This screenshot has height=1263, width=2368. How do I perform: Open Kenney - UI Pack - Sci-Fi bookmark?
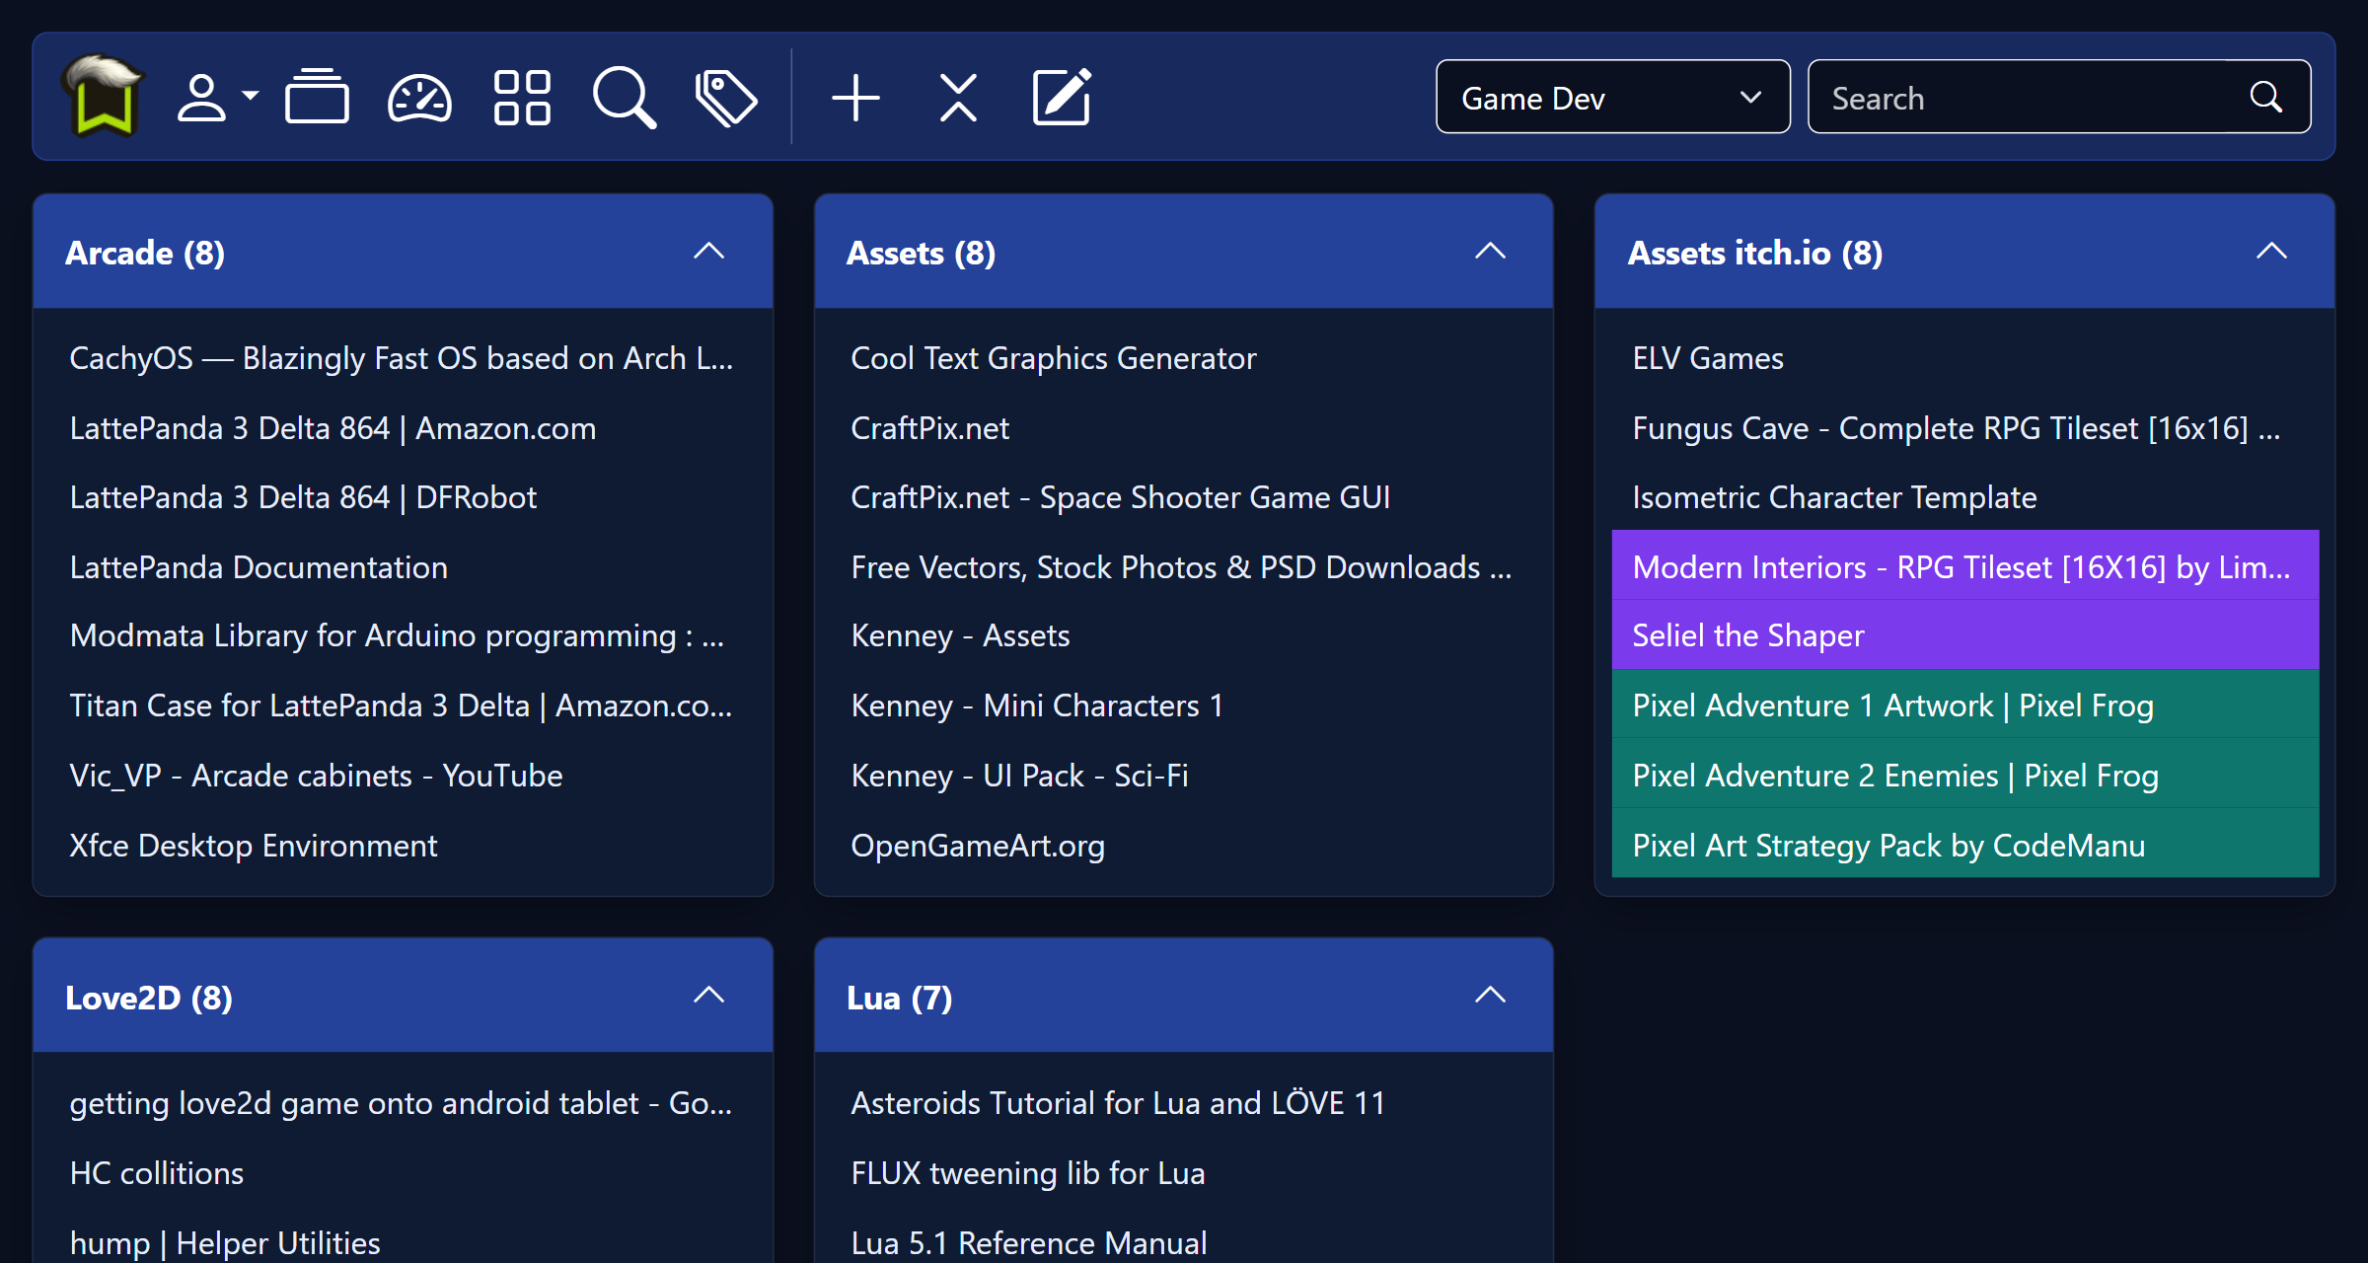tap(1019, 776)
